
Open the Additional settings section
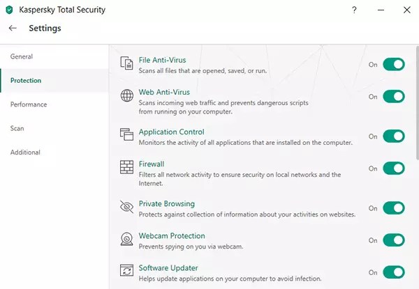click(25, 152)
